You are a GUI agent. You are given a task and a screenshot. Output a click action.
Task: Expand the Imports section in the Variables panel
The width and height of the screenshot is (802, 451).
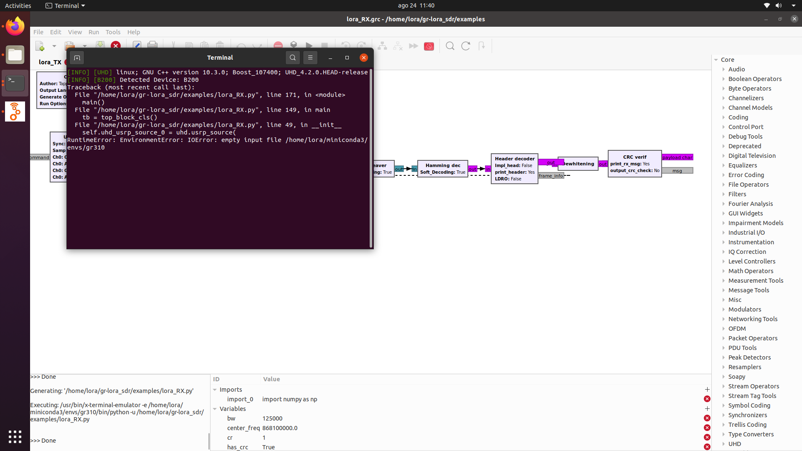(x=216, y=389)
